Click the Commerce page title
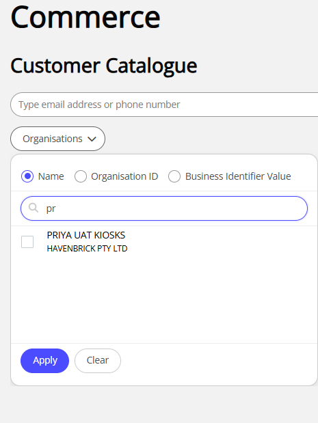This screenshot has height=423, width=318. [85, 17]
